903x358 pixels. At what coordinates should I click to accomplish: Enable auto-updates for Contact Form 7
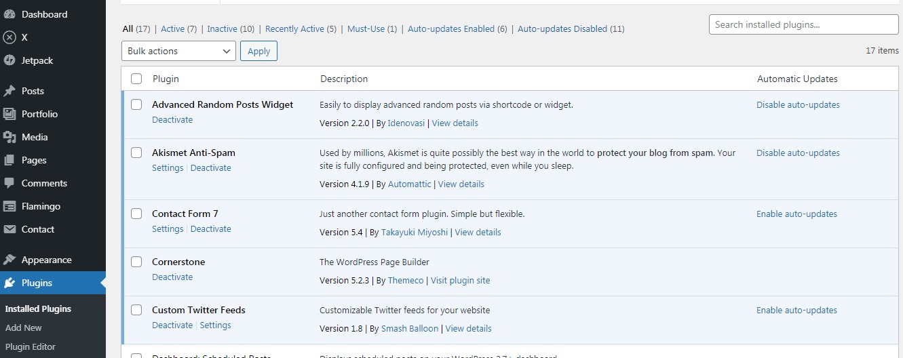point(796,214)
